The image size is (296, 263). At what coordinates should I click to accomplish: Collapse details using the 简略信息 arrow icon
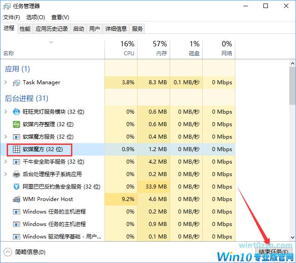(x=8, y=252)
